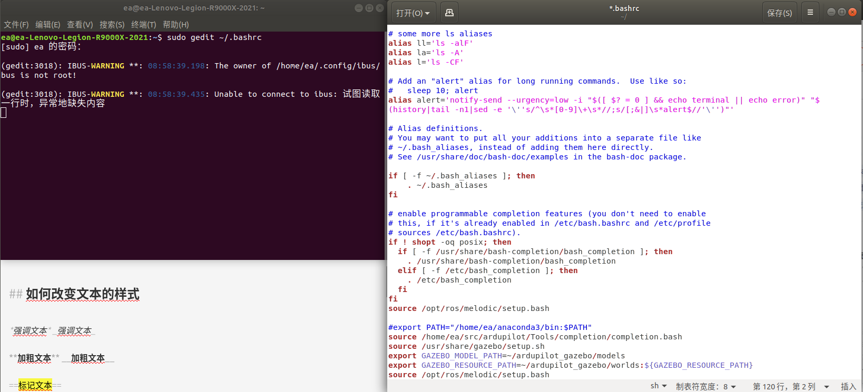The height and width of the screenshot is (392, 863).
Task: Click the line alias l='ls -CF'
Action: tap(426, 62)
